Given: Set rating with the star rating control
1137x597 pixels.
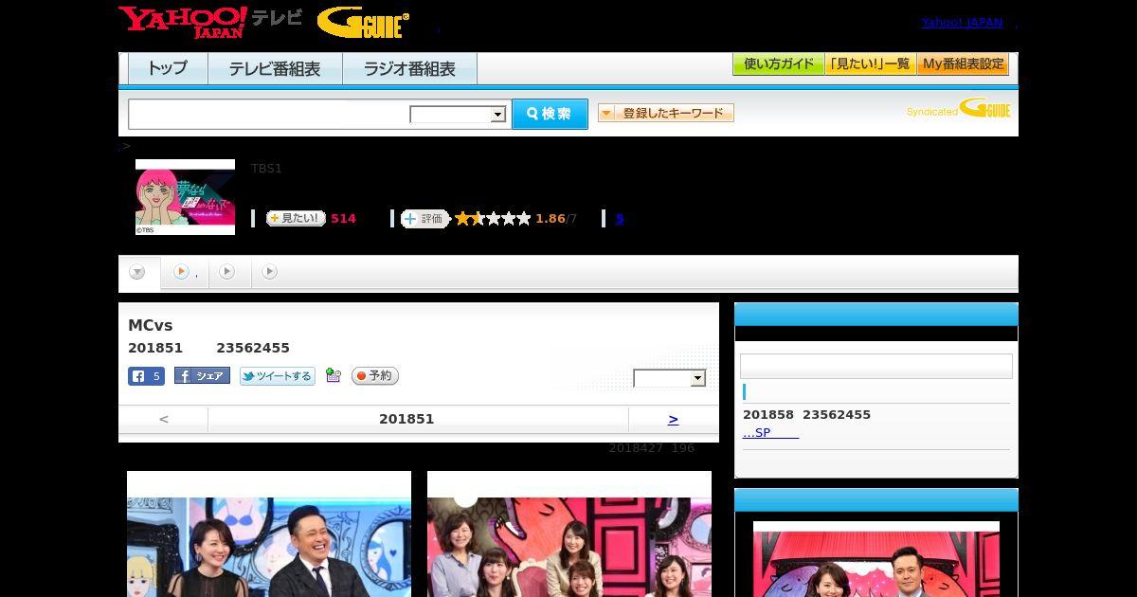Looking at the screenshot, I should 493,219.
